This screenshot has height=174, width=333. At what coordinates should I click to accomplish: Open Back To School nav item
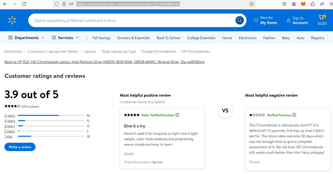tap(168, 38)
